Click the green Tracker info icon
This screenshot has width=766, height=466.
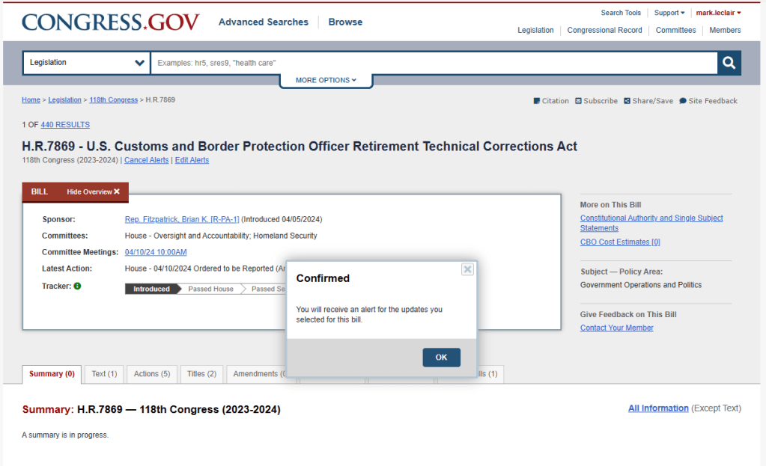(78, 286)
